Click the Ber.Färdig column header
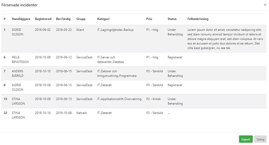269x145 pixels. pos(63,19)
